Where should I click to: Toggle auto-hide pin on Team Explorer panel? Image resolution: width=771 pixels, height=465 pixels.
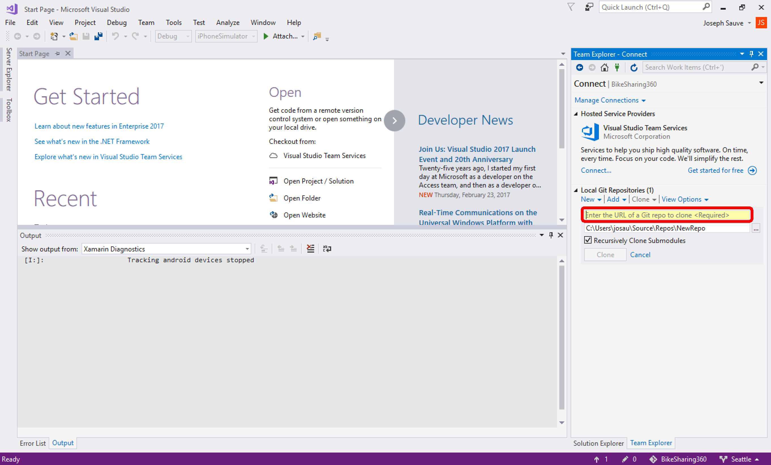pyautogui.click(x=751, y=54)
